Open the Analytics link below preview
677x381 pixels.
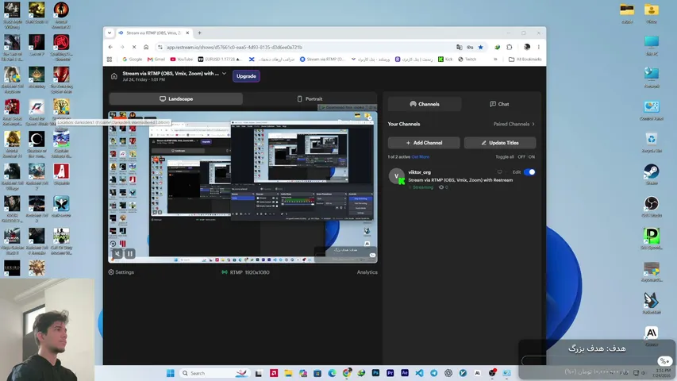[x=367, y=272]
